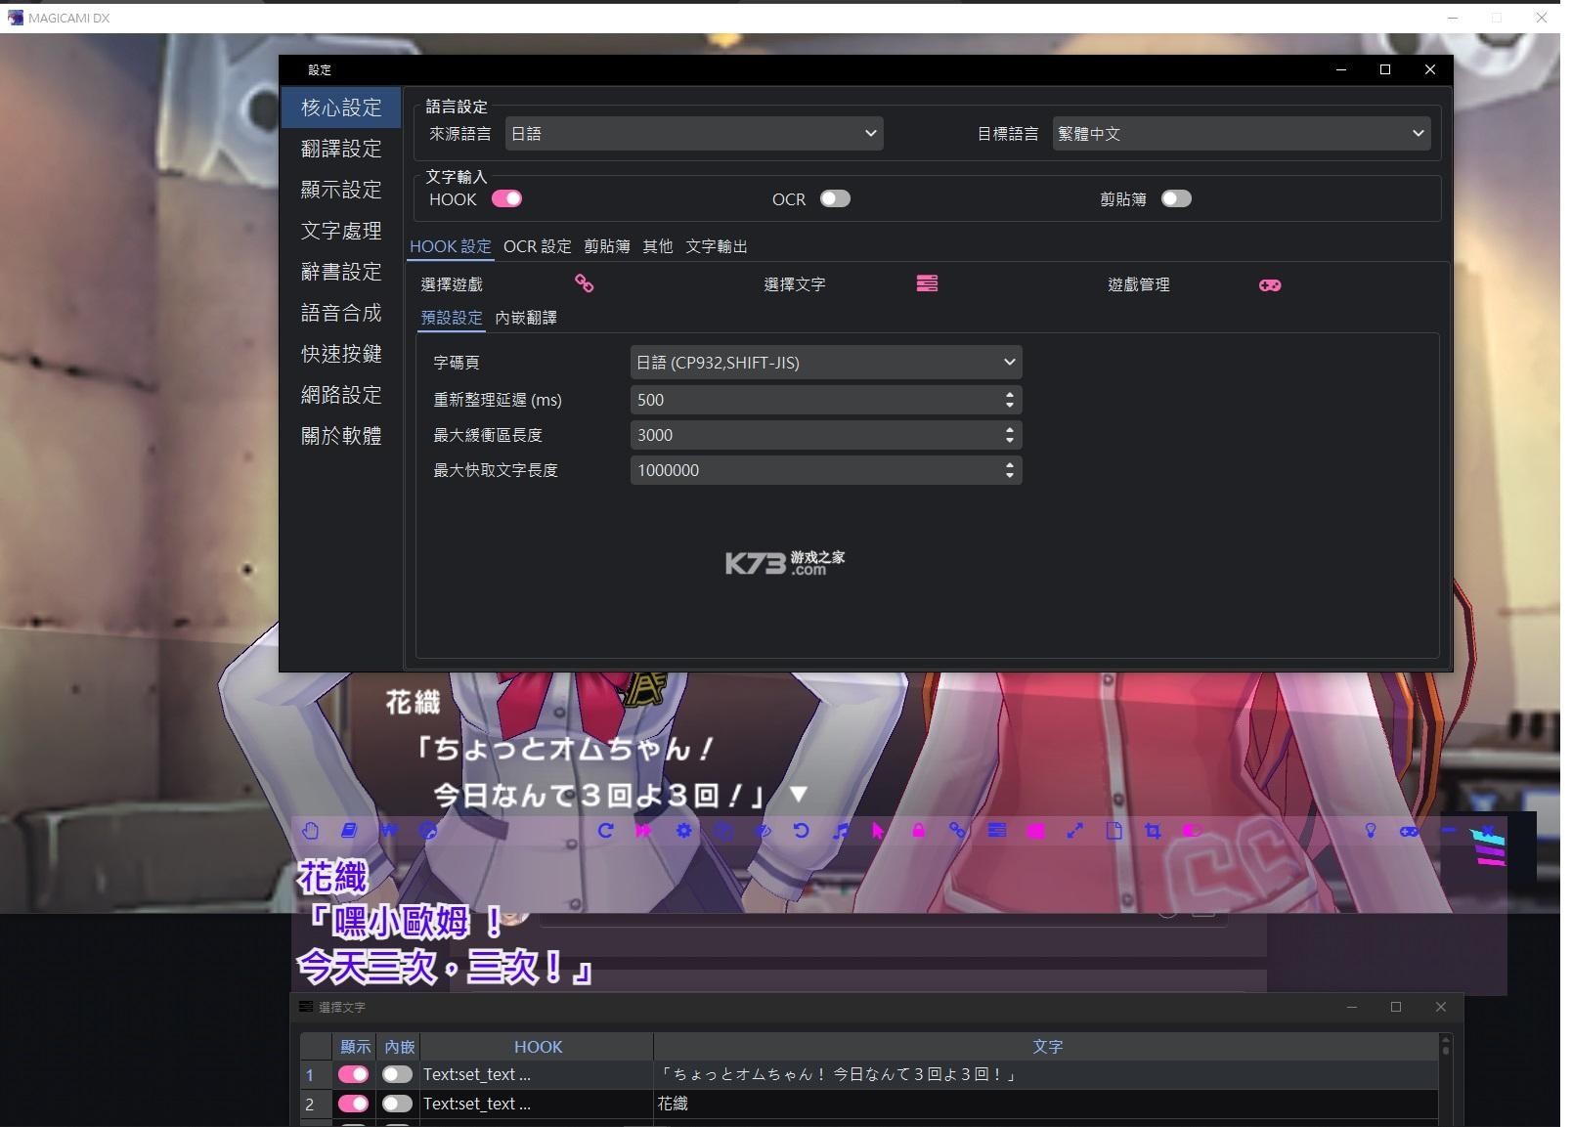Image resolution: width=1572 pixels, height=1127 pixels.
Task: Open 辭書設定 in settings sidebar
Action: tap(341, 272)
